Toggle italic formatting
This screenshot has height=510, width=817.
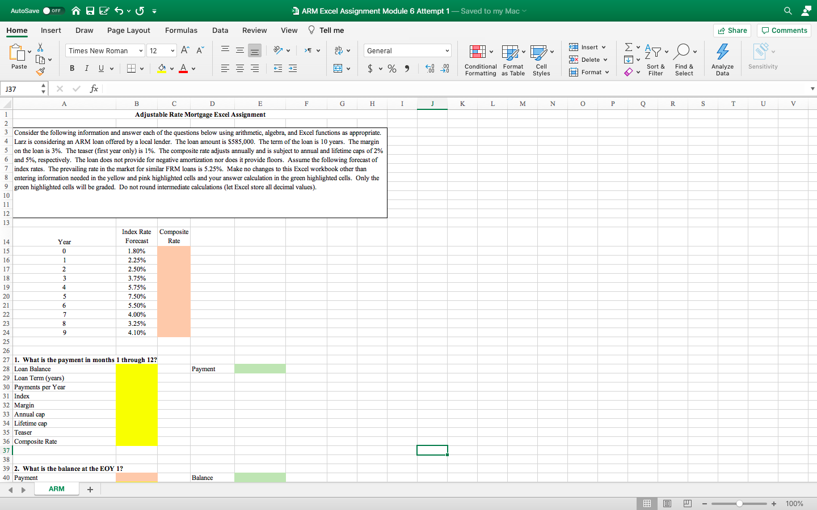[x=86, y=67]
